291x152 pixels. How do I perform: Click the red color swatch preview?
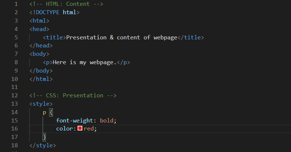click(80, 129)
